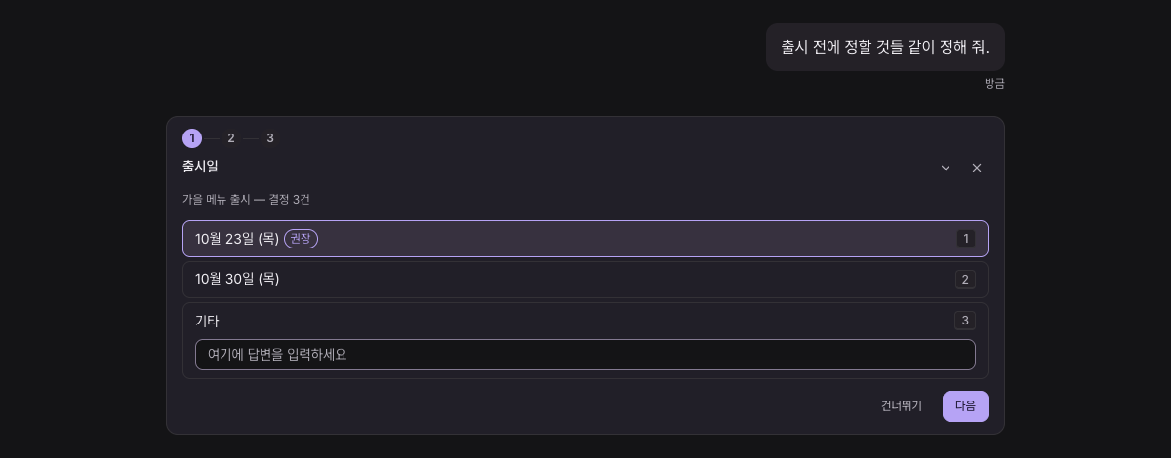The height and width of the screenshot is (458, 1171).
Task: Collapse the question card with chevron icon
Action: pyautogui.click(x=946, y=168)
